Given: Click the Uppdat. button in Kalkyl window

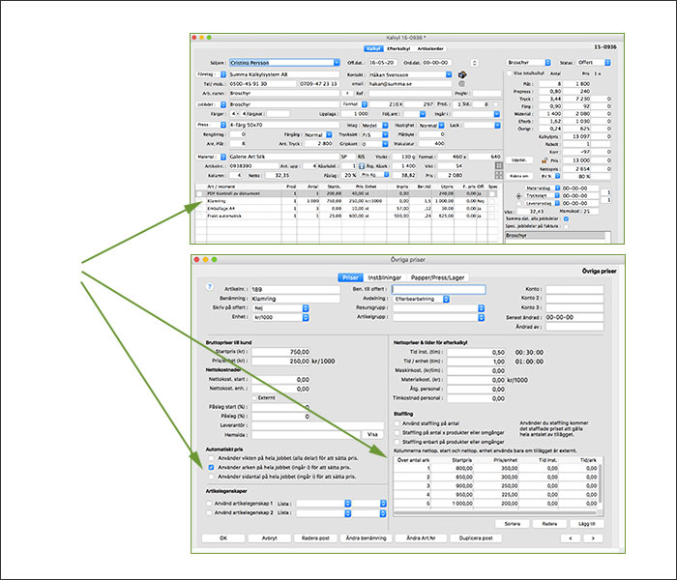Looking at the screenshot, I should pos(519,159).
